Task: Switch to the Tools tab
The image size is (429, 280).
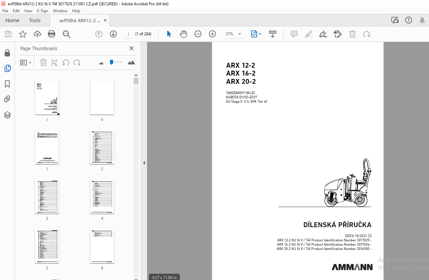Action: (x=35, y=20)
